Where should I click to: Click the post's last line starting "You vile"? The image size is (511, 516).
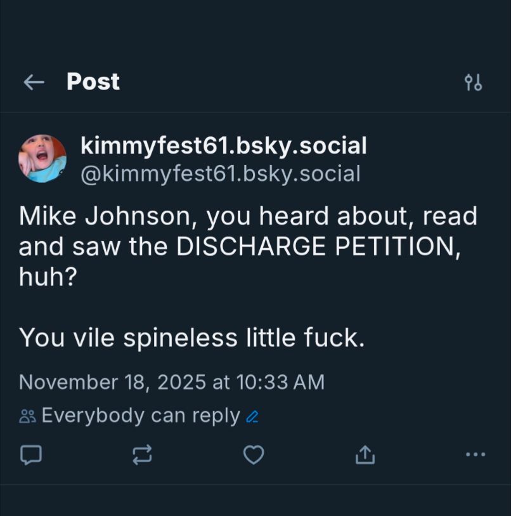[x=192, y=338]
